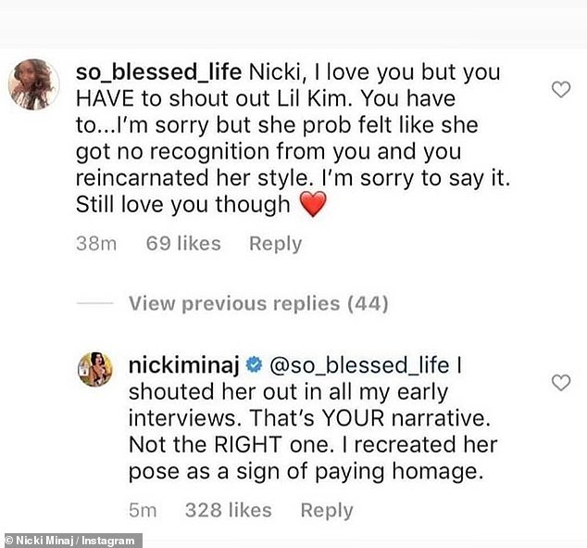587x548 pixels.
Task: Like nickiminaj's reply with the heart icon
Action: tap(561, 382)
